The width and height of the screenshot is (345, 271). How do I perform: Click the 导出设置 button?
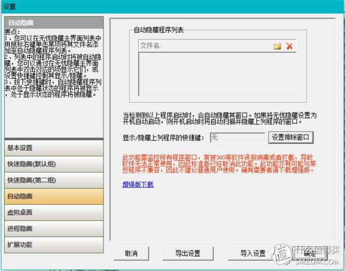(187, 253)
